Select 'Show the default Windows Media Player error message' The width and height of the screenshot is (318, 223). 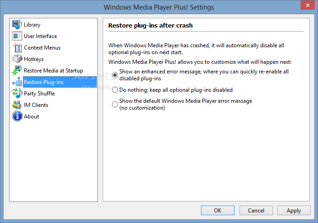tap(115, 104)
